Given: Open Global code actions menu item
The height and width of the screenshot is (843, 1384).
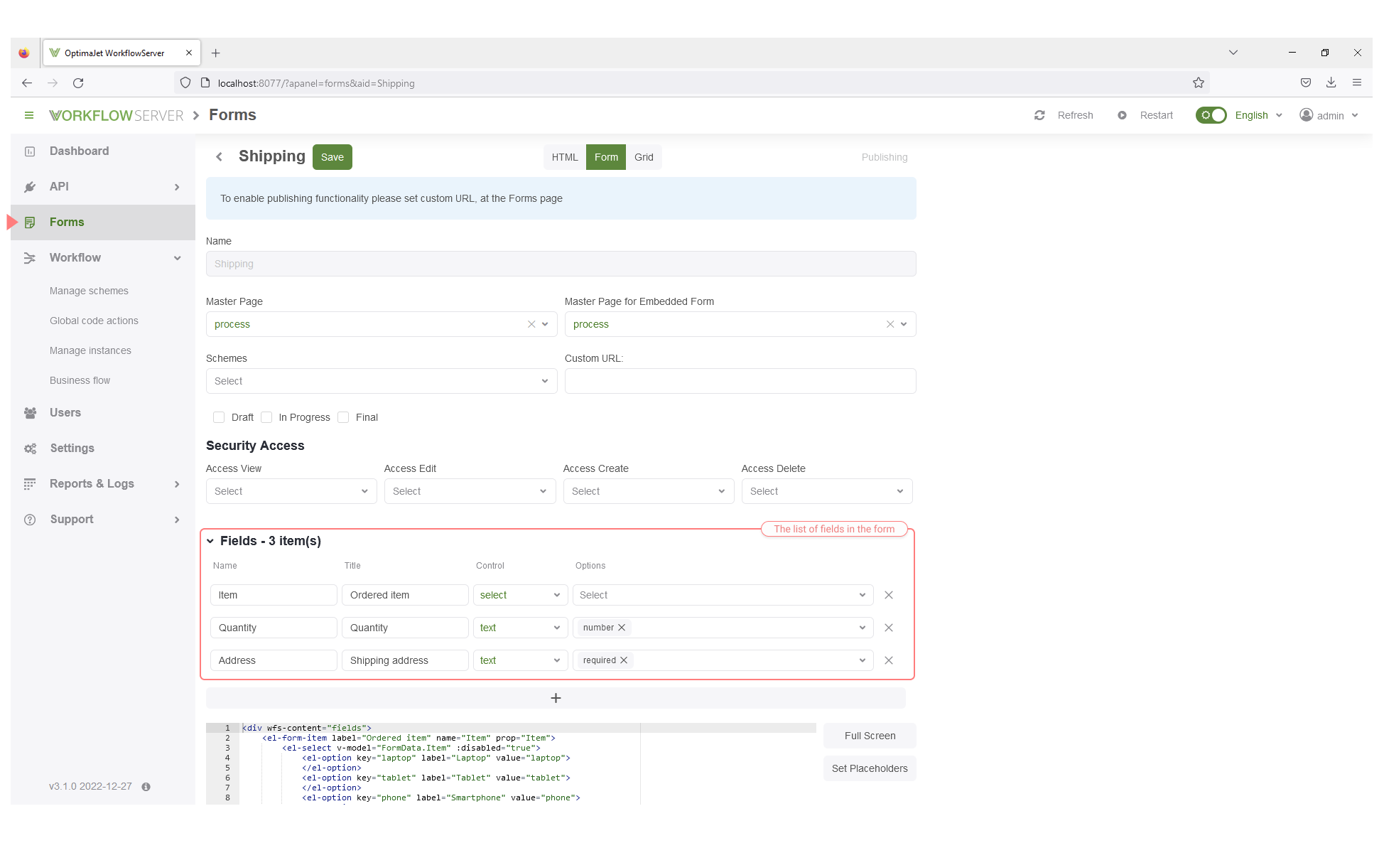Looking at the screenshot, I should click(94, 321).
